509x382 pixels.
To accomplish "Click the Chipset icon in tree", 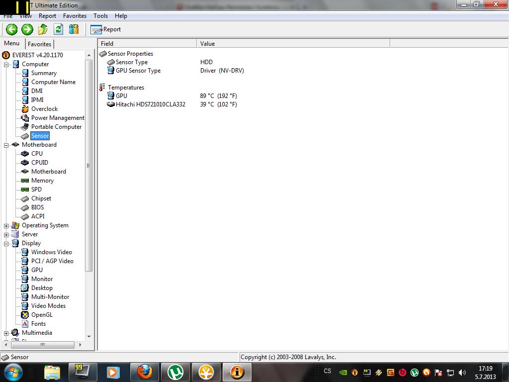I will pos(25,198).
